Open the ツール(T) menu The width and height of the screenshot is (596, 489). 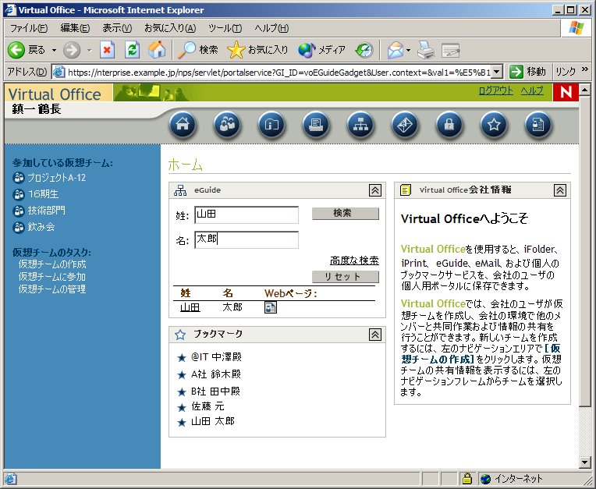[225, 28]
